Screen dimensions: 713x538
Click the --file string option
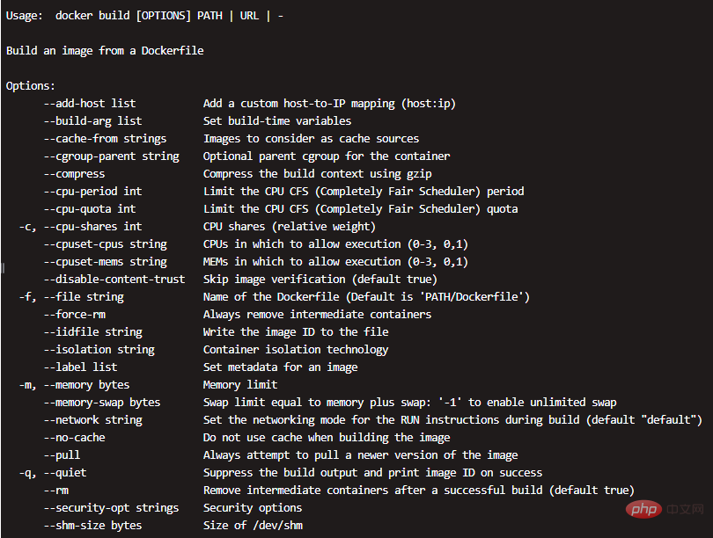coord(84,297)
